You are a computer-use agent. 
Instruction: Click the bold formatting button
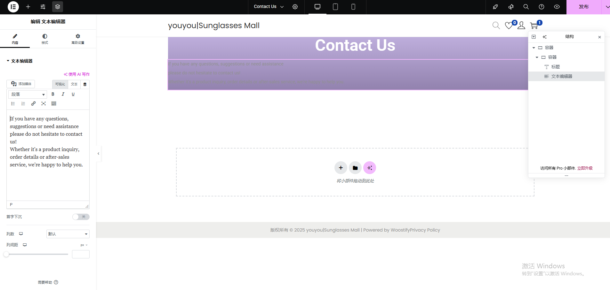53,94
